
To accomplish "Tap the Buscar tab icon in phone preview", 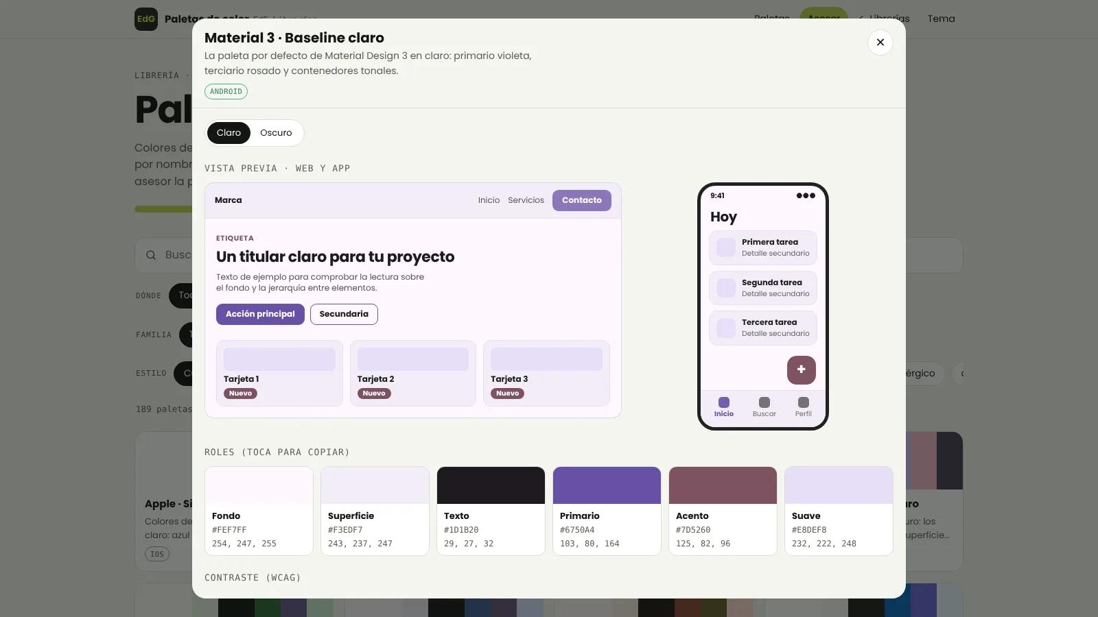I will pyautogui.click(x=764, y=402).
